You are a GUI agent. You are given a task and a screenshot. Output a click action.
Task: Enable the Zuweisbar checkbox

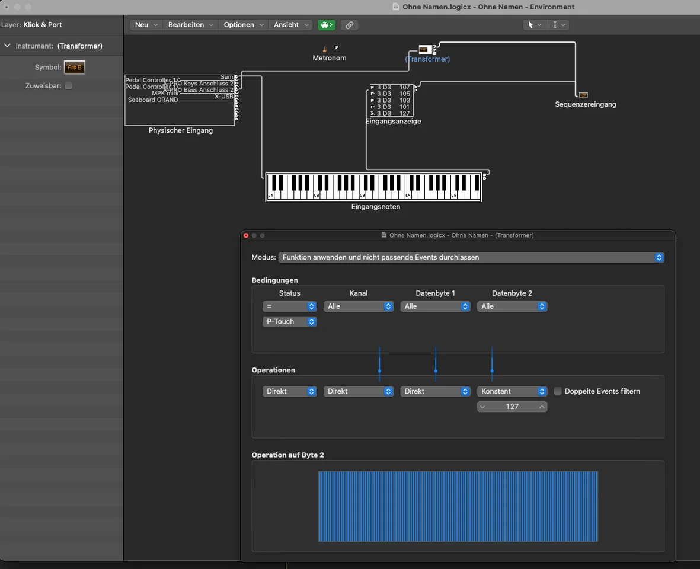69,86
